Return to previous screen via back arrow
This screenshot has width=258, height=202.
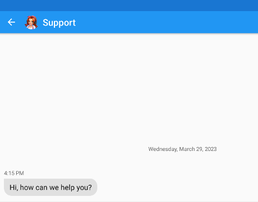tap(11, 22)
